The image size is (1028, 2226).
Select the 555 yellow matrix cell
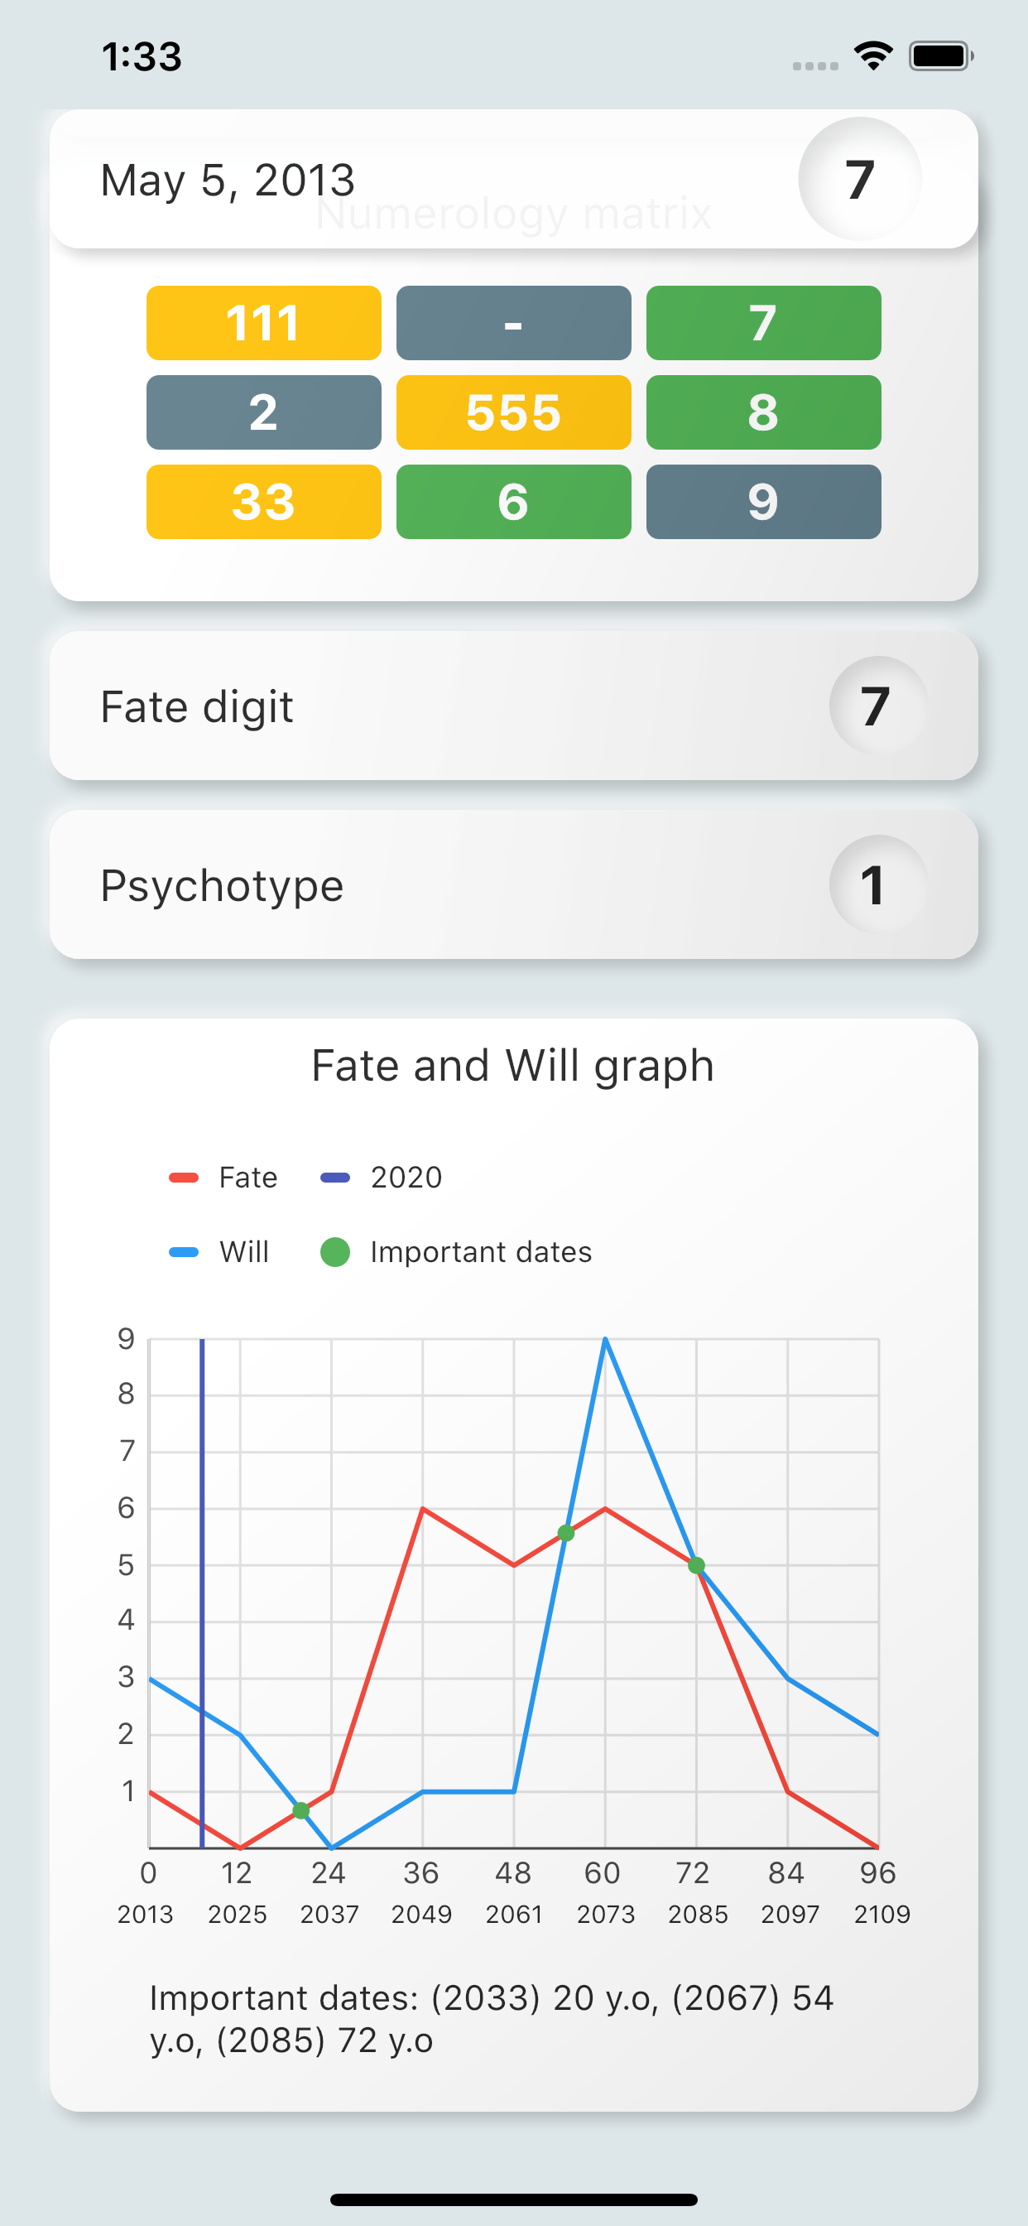[x=513, y=412]
